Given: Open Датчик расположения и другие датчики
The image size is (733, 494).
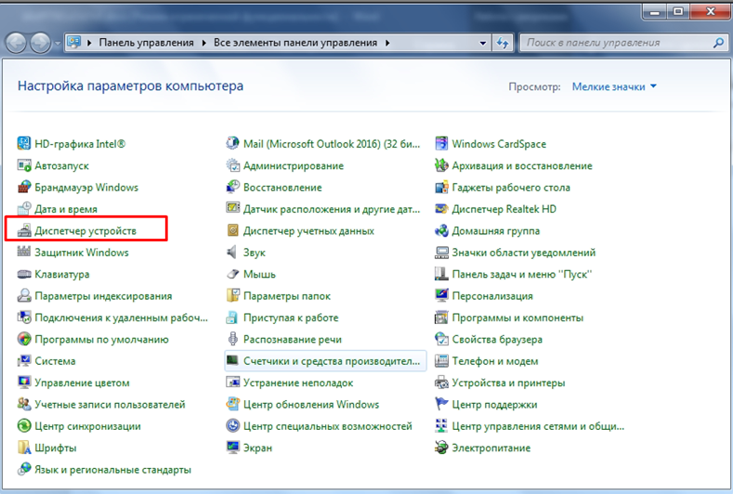Looking at the screenshot, I should pos(332,209).
